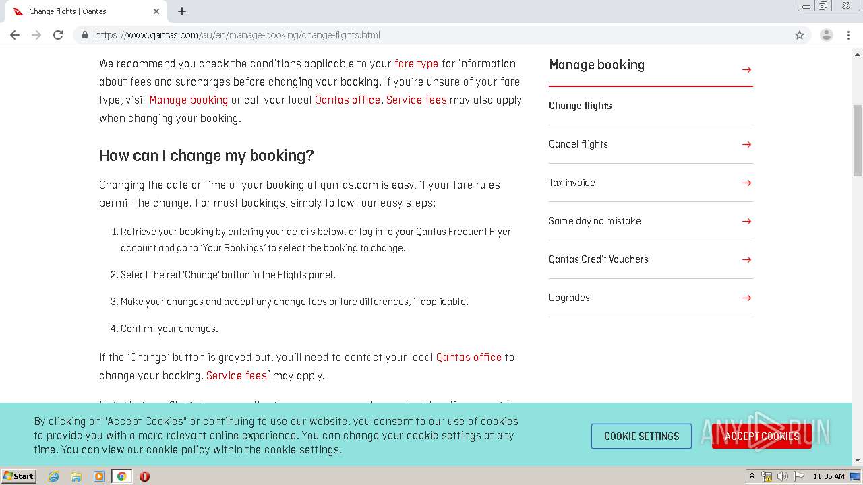The width and height of the screenshot is (863, 485).
Task: Click the volume speaker tray icon
Action: [782, 476]
